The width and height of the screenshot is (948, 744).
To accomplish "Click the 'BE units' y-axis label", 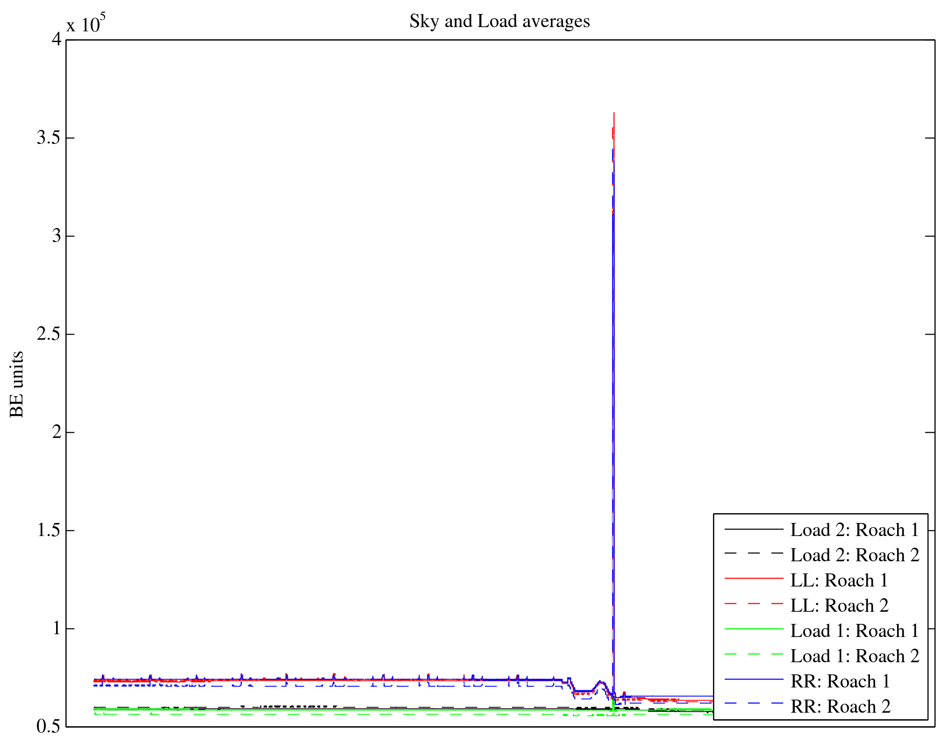I will tap(17, 384).
